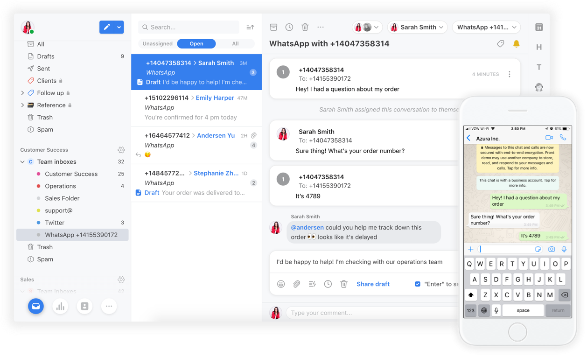
Task: Expand the Follow up folder
Action: coord(22,93)
